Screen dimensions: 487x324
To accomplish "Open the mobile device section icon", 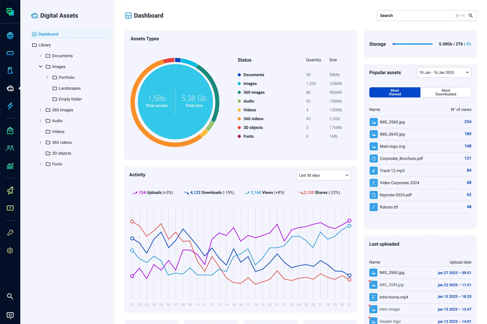I will (x=10, y=71).
